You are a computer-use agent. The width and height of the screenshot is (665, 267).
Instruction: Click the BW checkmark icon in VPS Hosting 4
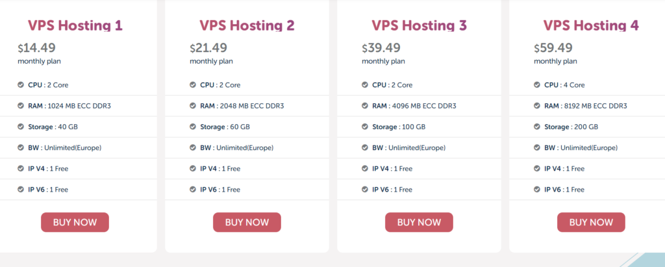tap(537, 147)
